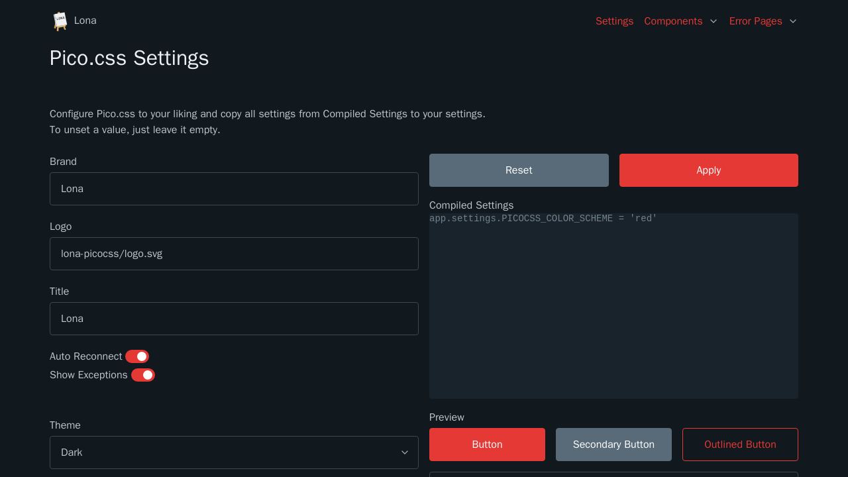Screen dimensions: 848x477
Task: Toggle the Show Exceptions switch
Action: pos(143,375)
